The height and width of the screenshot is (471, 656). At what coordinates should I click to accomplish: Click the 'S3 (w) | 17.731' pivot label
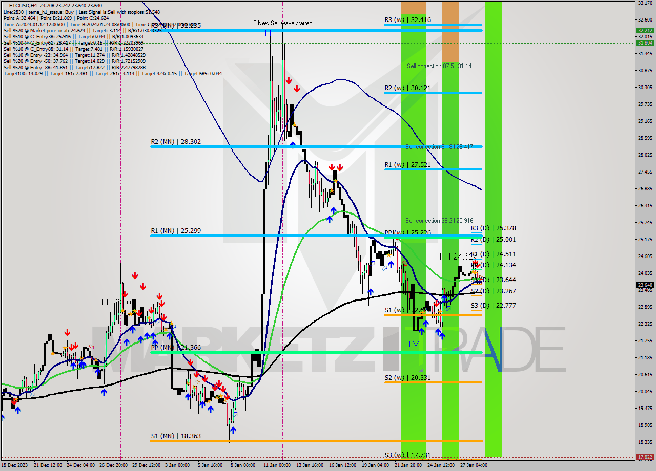pos(407,455)
